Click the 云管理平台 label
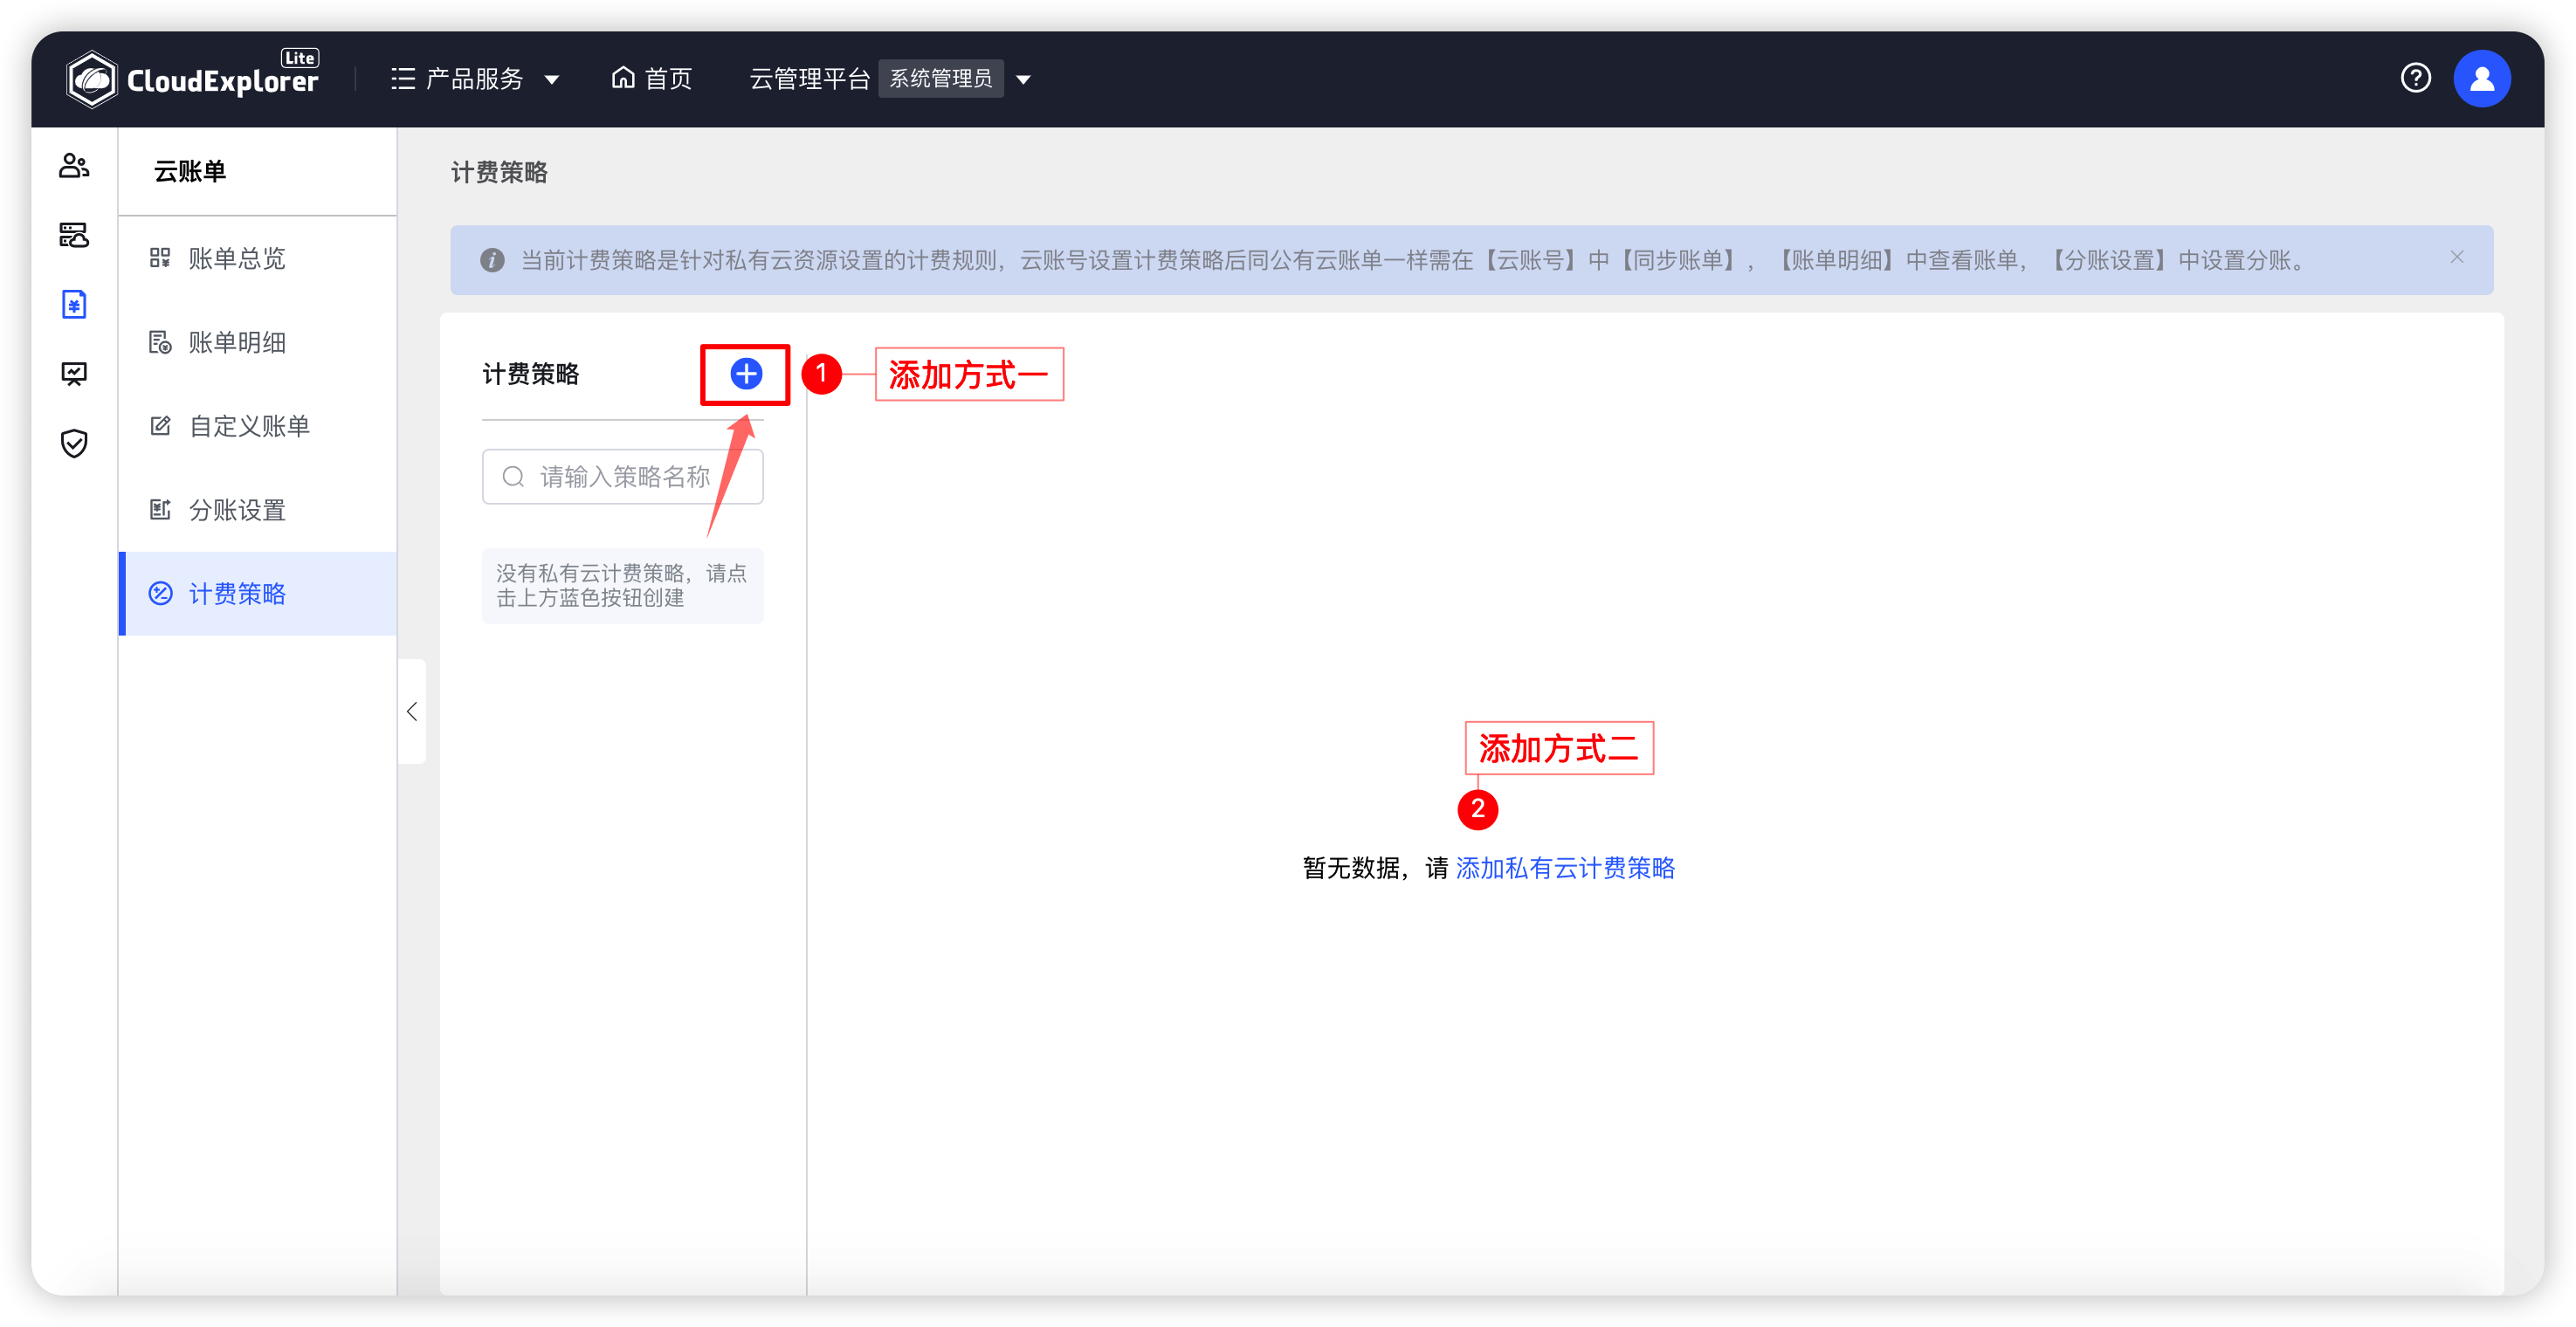The width and height of the screenshot is (2576, 1327). [x=810, y=79]
